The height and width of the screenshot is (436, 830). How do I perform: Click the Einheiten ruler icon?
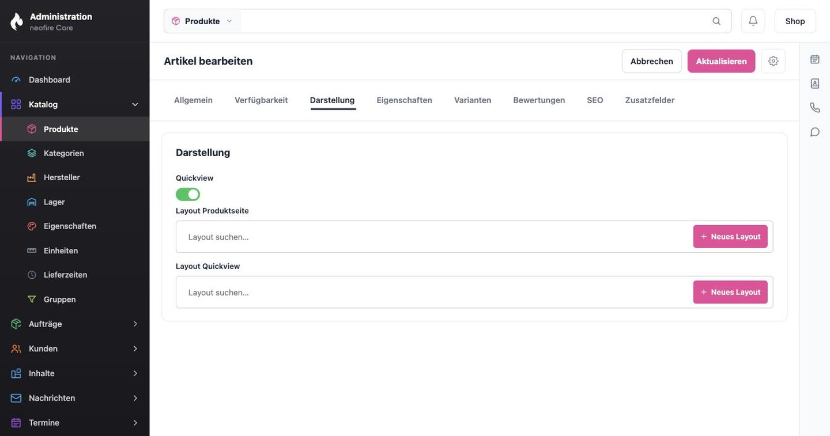pos(32,251)
